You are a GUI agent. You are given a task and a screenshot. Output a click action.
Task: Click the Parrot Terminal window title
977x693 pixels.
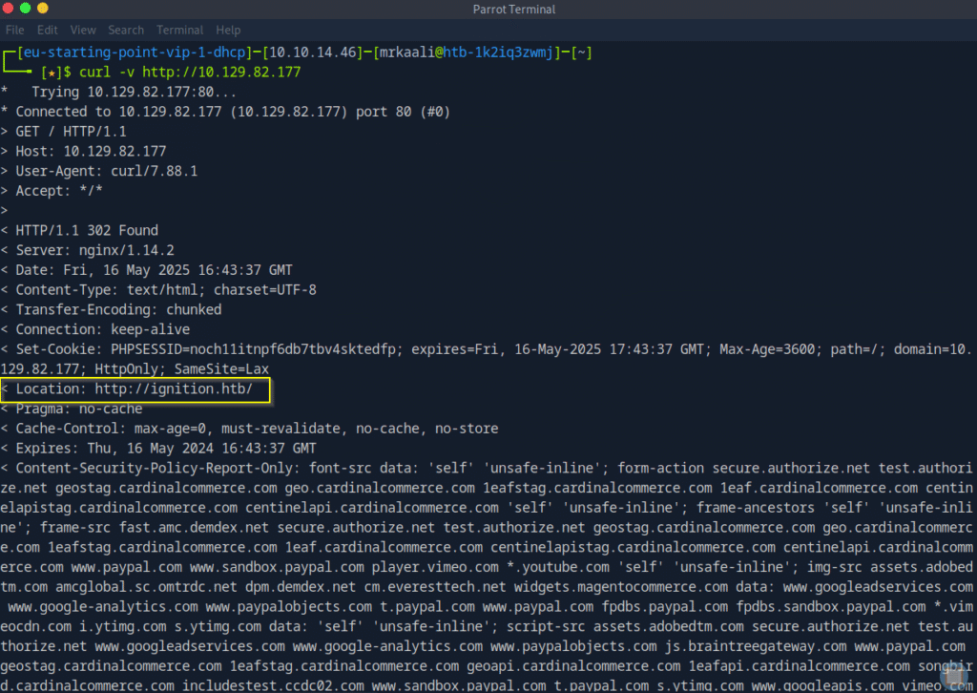click(513, 10)
